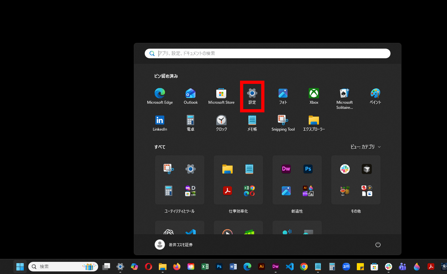Image resolution: width=447 pixels, height=274 pixels.
Task: Launch Photoshop in 創造性 category
Action: pyautogui.click(x=308, y=169)
